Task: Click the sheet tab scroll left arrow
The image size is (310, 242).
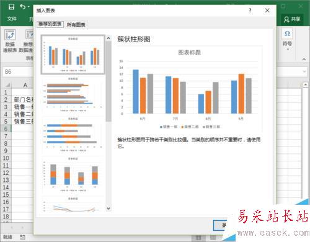Action: tap(12, 228)
